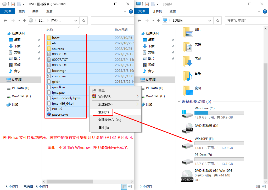Image resolution: width=268 pixels, height=190 pixels.
Task: Open Windows (C:) drive in This PC
Action: point(213,113)
